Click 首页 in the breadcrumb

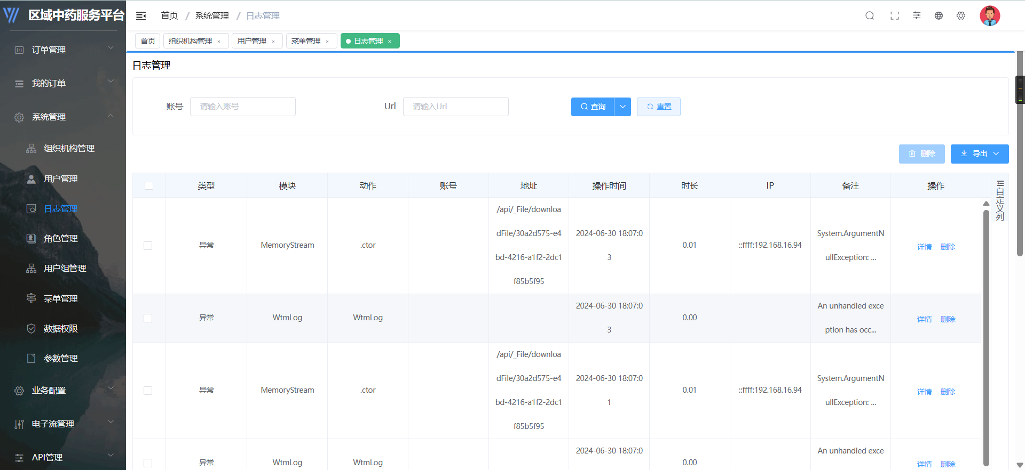pyautogui.click(x=170, y=16)
